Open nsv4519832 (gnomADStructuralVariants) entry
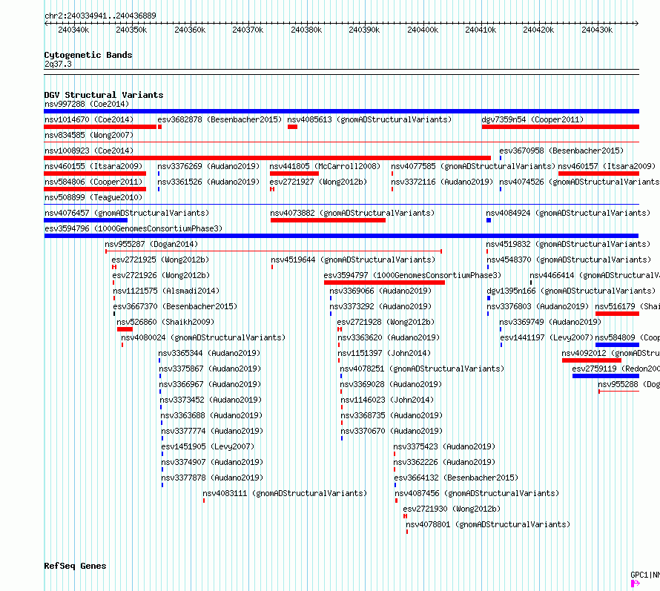 (x=568, y=244)
